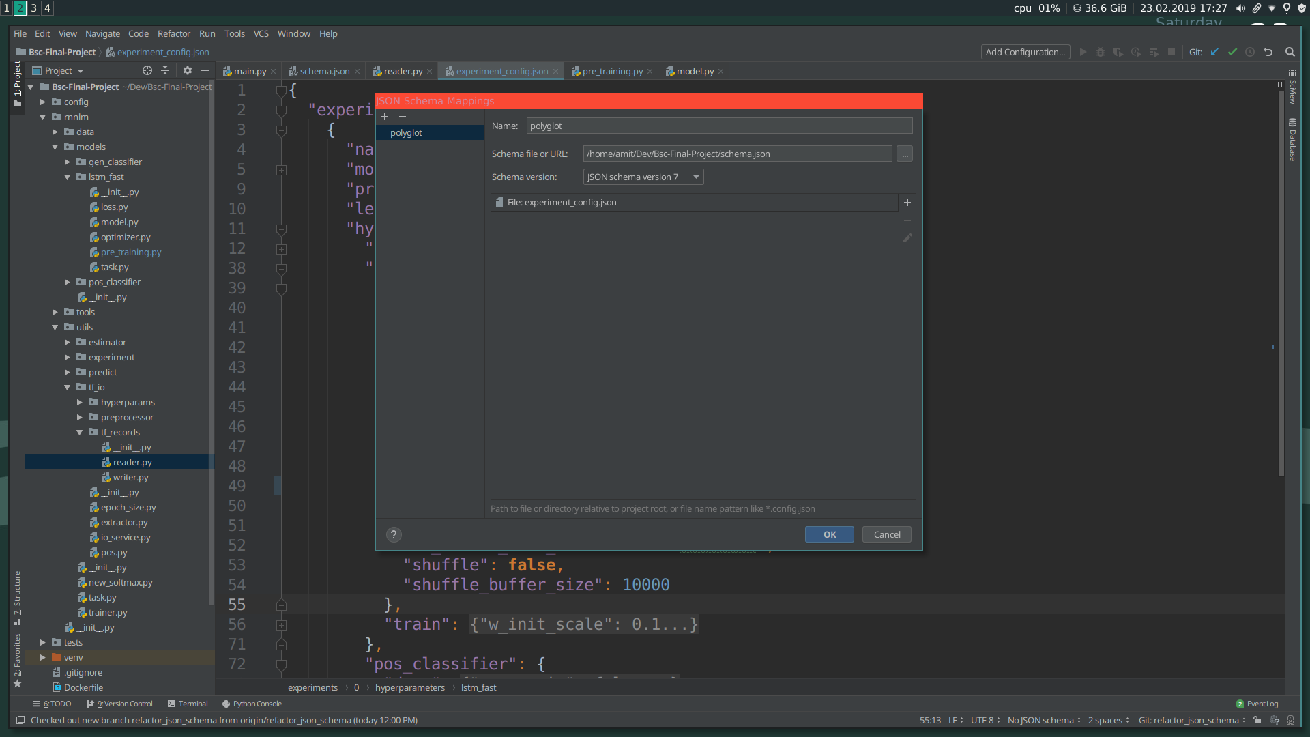Expand the pos_classifier folder
This screenshot has width=1310, height=737.
coord(68,283)
